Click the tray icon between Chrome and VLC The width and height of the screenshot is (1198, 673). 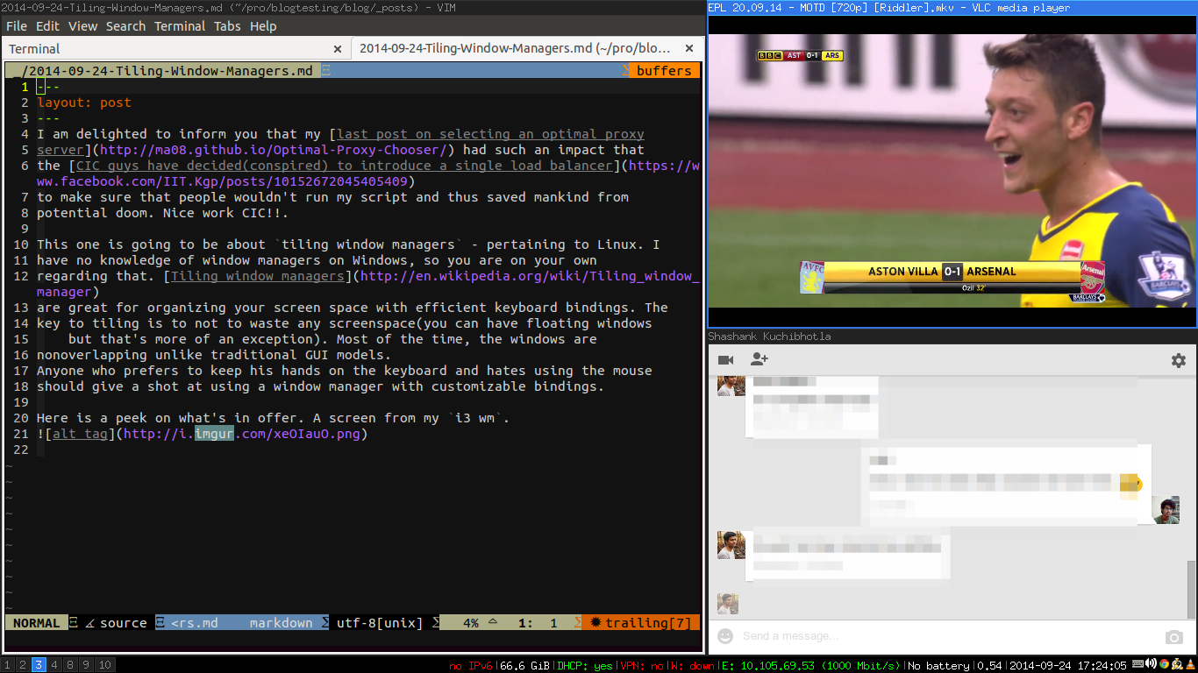pyautogui.click(x=1177, y=664)
